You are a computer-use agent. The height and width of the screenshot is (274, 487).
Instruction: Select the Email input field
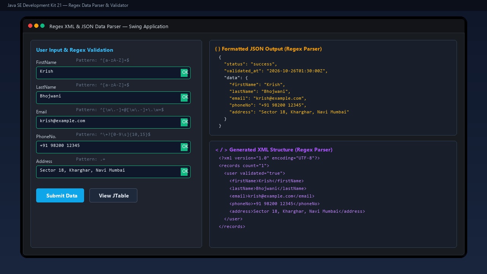click(x=113, y=123)
